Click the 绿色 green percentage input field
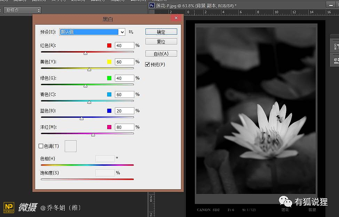Image resolution: width=339 pixels, height=217 pixels. click(x=124, y=78)
